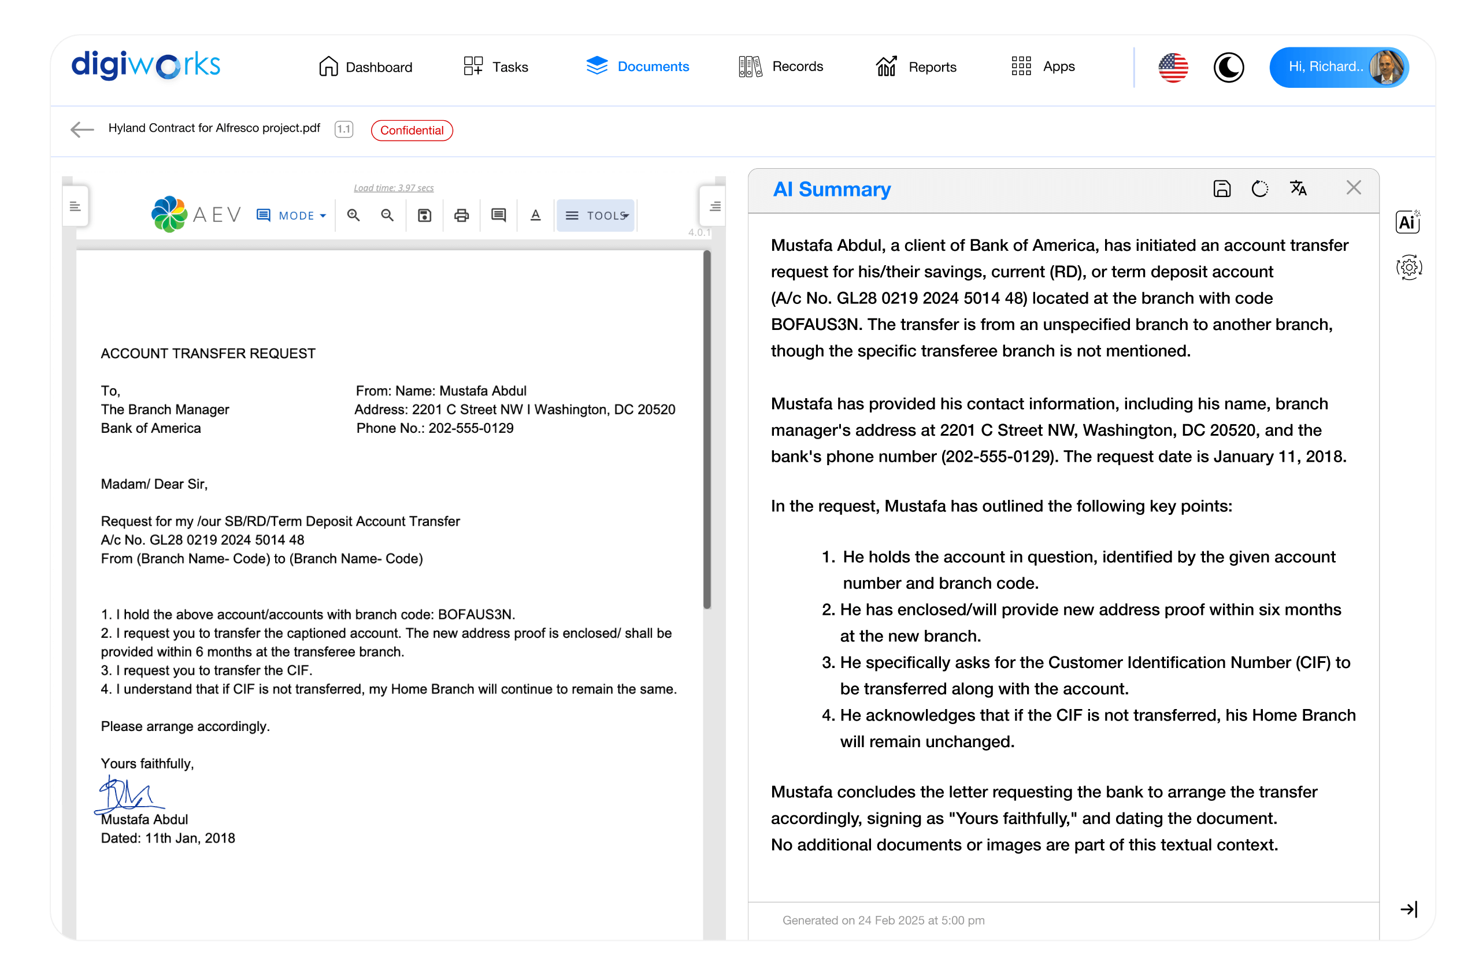Screen dimensions: 1464x976
Task: Open the AI settings gear icon
Action: coord(1409,268)
